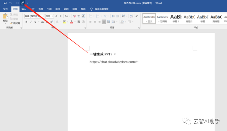
Task: Toggle Bold formatting
Action: click(26, 22)
